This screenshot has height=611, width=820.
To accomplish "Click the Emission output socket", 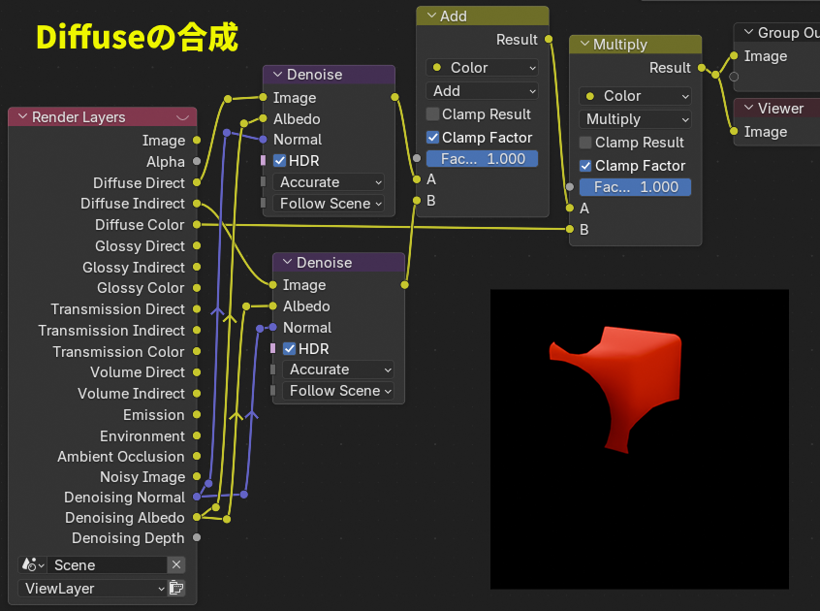I will point(197,415).
